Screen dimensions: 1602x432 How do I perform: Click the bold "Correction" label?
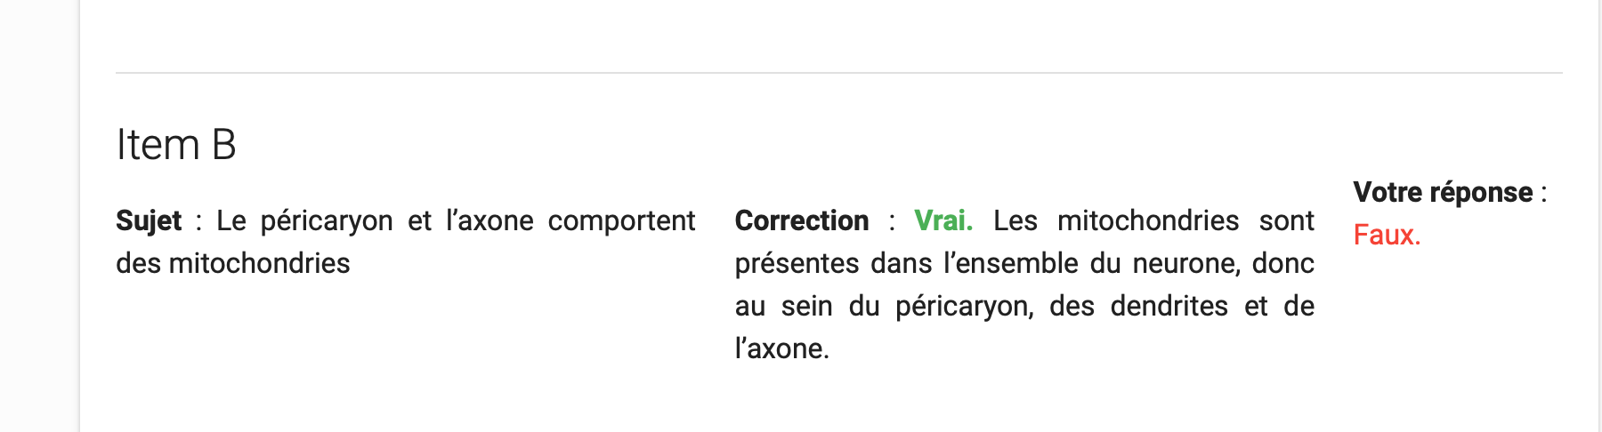coord(802,220)
